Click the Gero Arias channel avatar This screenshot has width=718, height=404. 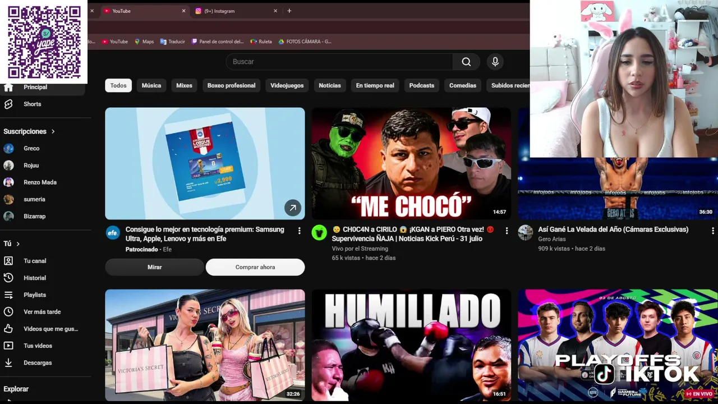pos(525,233)
